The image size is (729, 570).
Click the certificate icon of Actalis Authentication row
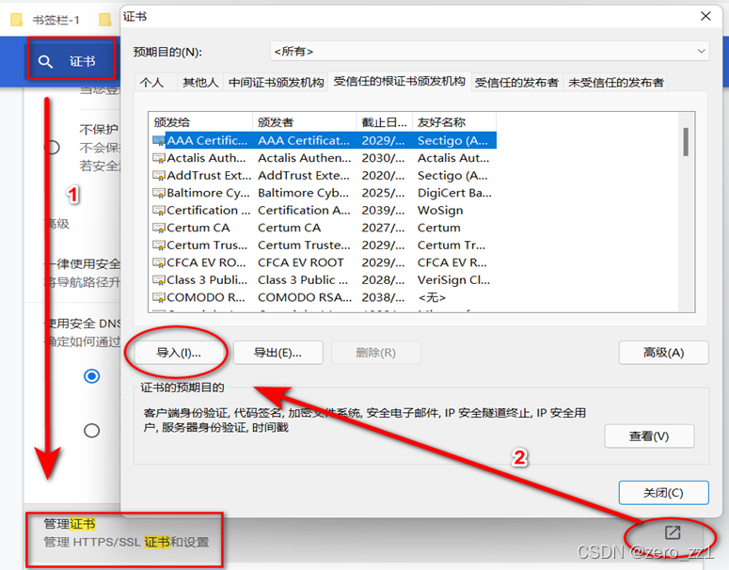(159, 158)
